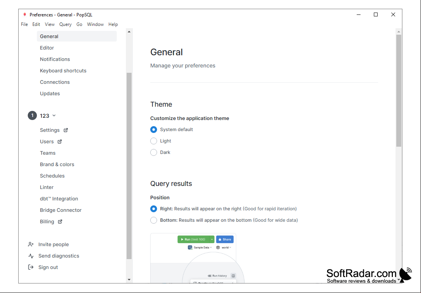Open Updates preferences

tap(50, 94)
